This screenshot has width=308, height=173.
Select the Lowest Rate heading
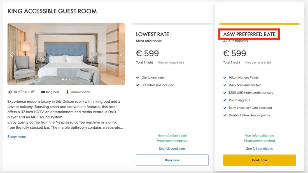[152, 35]
